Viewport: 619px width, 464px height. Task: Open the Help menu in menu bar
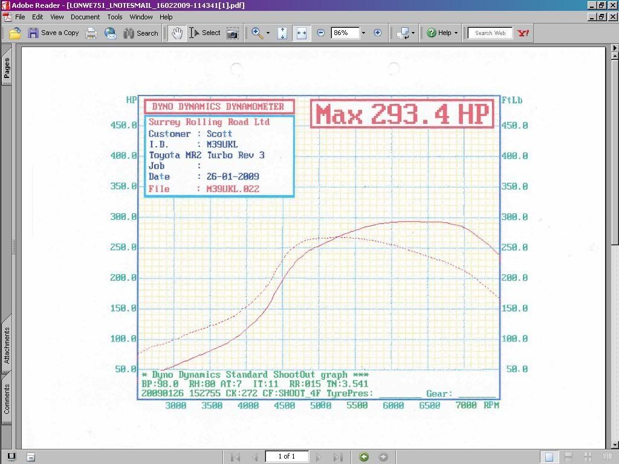[166, 17]
